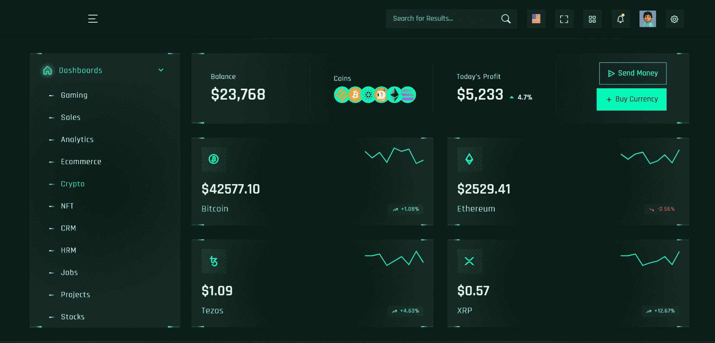Screen dimensions: 715x343
Task: Open the settings gear icon
Action: pyautogui.click(x=674, y=19)
